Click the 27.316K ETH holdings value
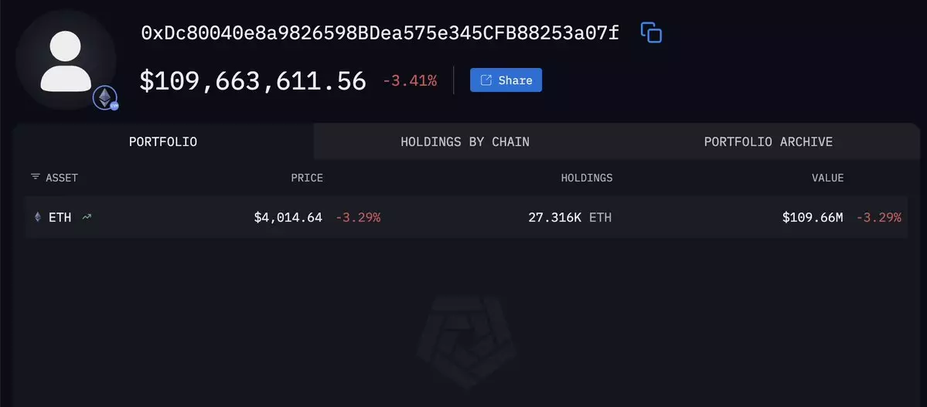The width and height of the screenshot is (927, 407). click(x=570, y=217)
